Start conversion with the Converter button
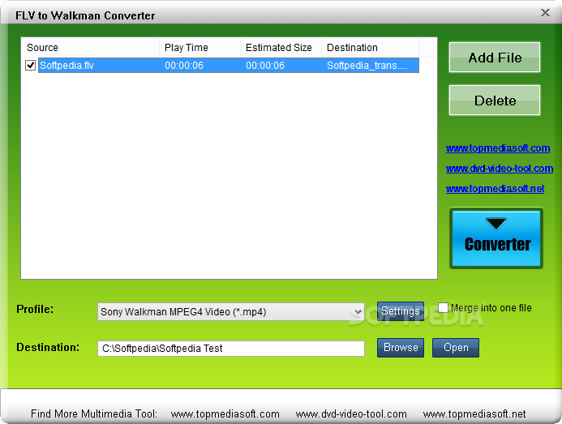The image size is (562, 424). click(x=496, y=238)
